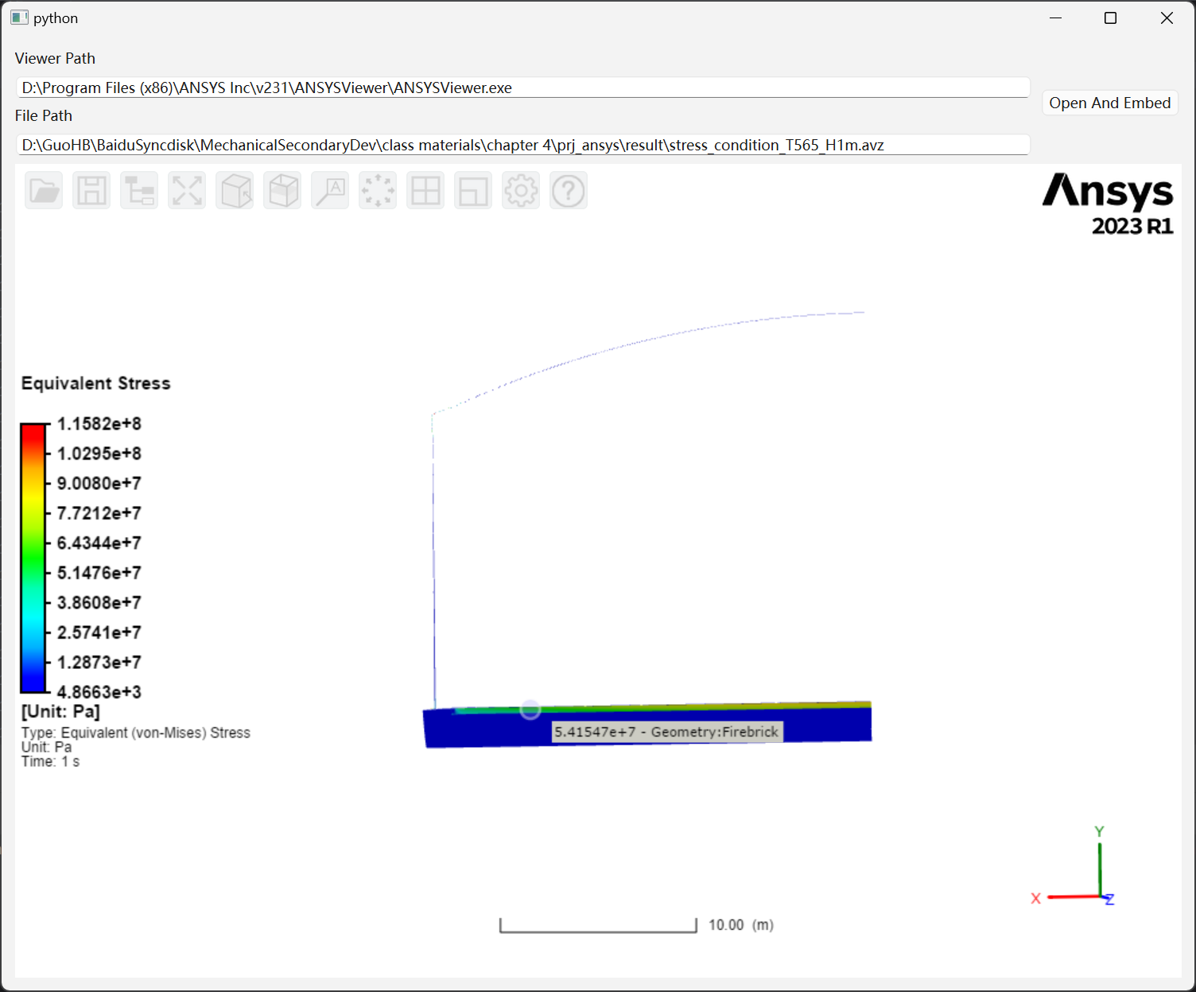
Task: Click the Viewer Path input field
Action: point(522,88)
